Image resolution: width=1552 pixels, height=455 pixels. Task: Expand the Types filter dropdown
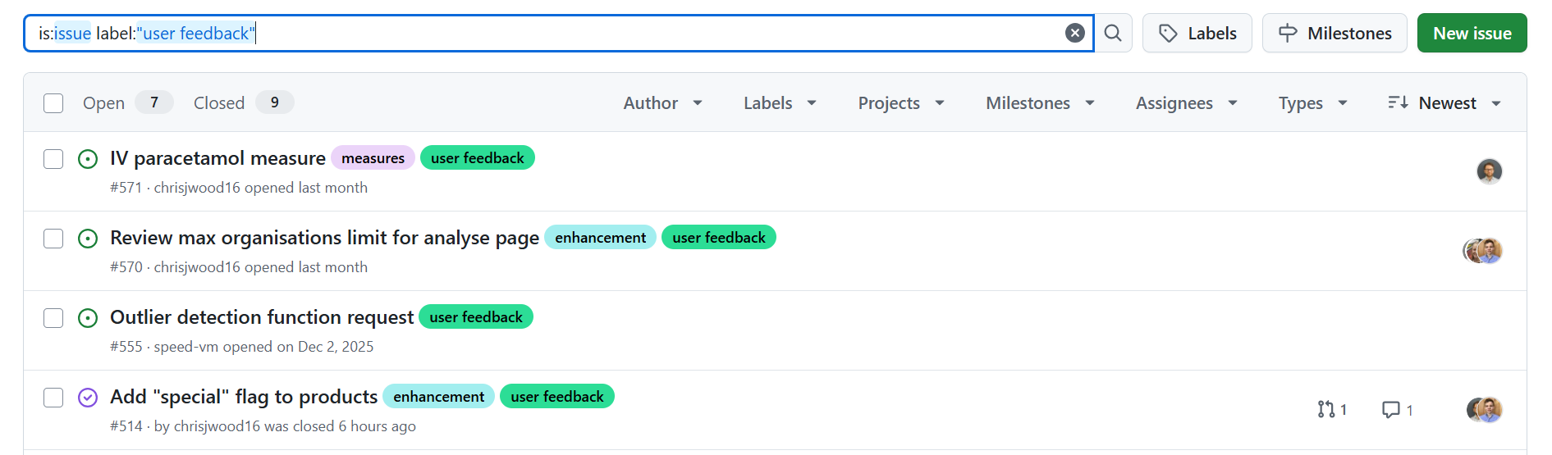[x=1312, y=103]
